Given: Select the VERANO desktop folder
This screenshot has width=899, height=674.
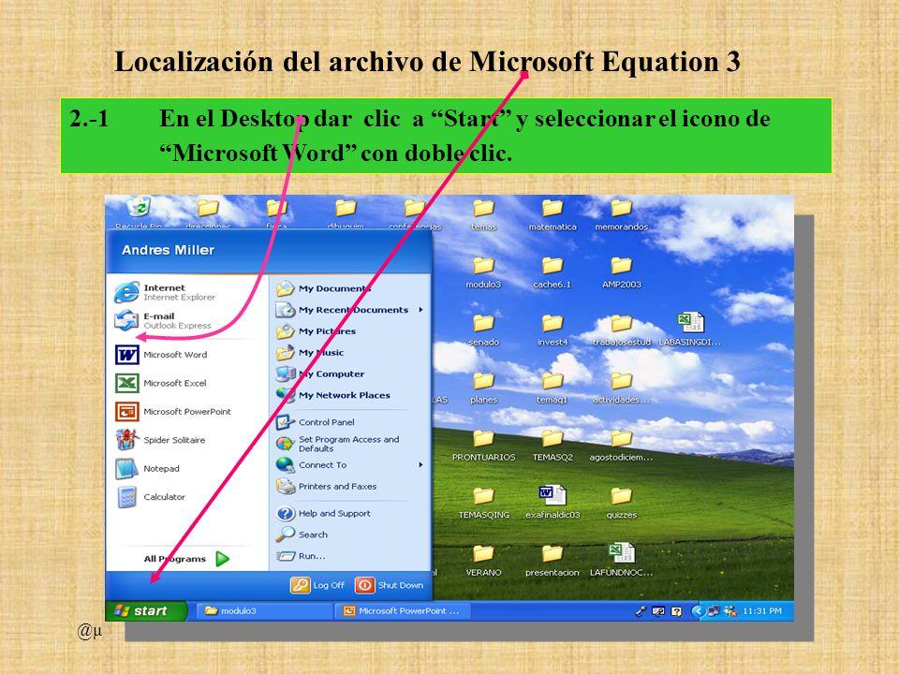Looking at the screenshot, I should 484,561.
